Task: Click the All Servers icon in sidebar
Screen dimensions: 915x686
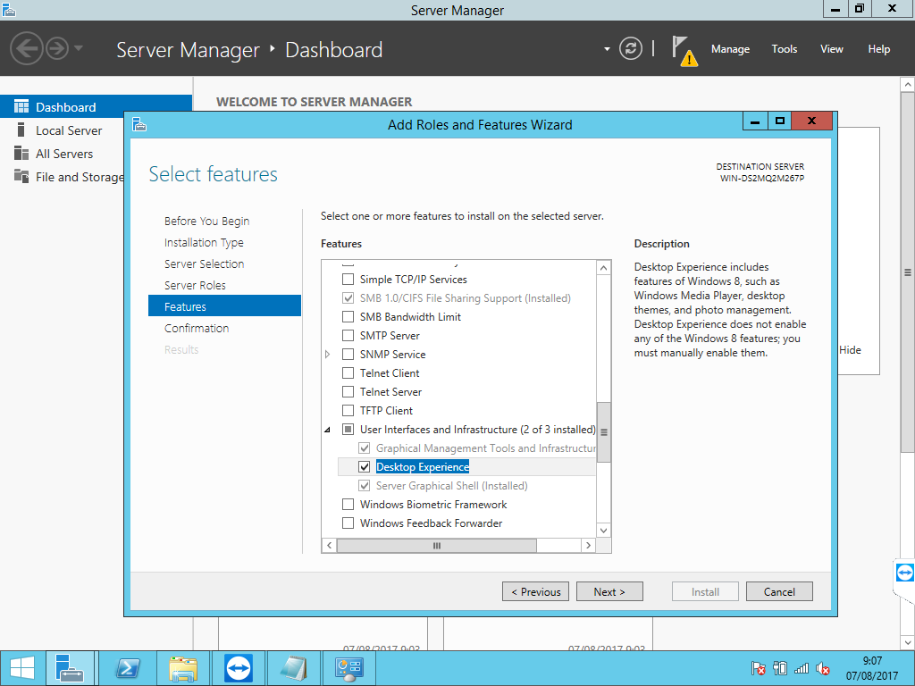Action: [x=21, y=154]
